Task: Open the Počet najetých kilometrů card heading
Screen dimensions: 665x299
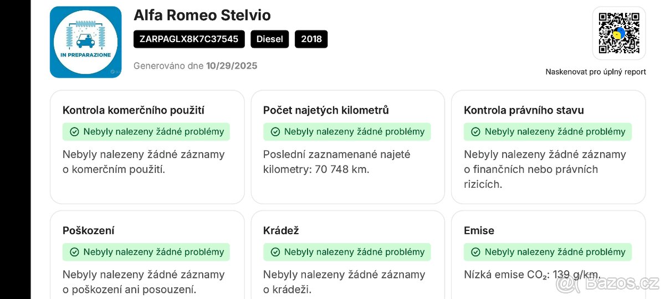Action: 326,110
